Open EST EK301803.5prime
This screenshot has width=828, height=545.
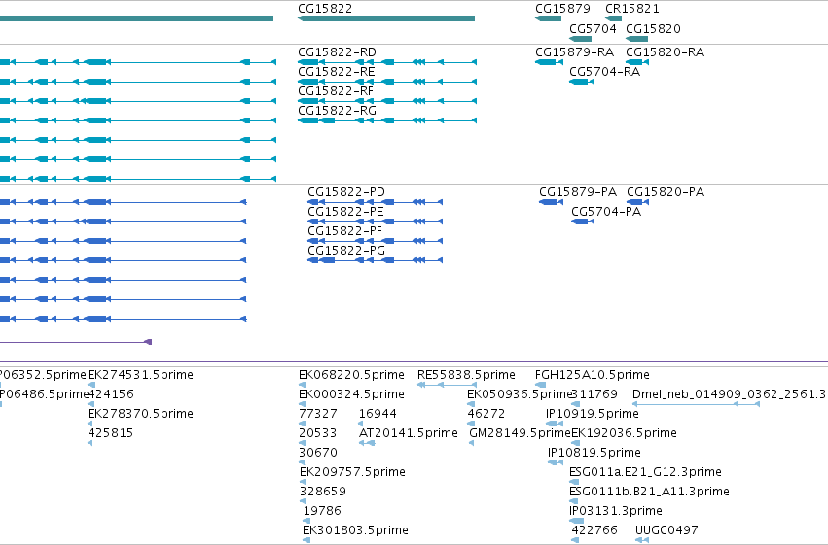[x=355, y=530]
